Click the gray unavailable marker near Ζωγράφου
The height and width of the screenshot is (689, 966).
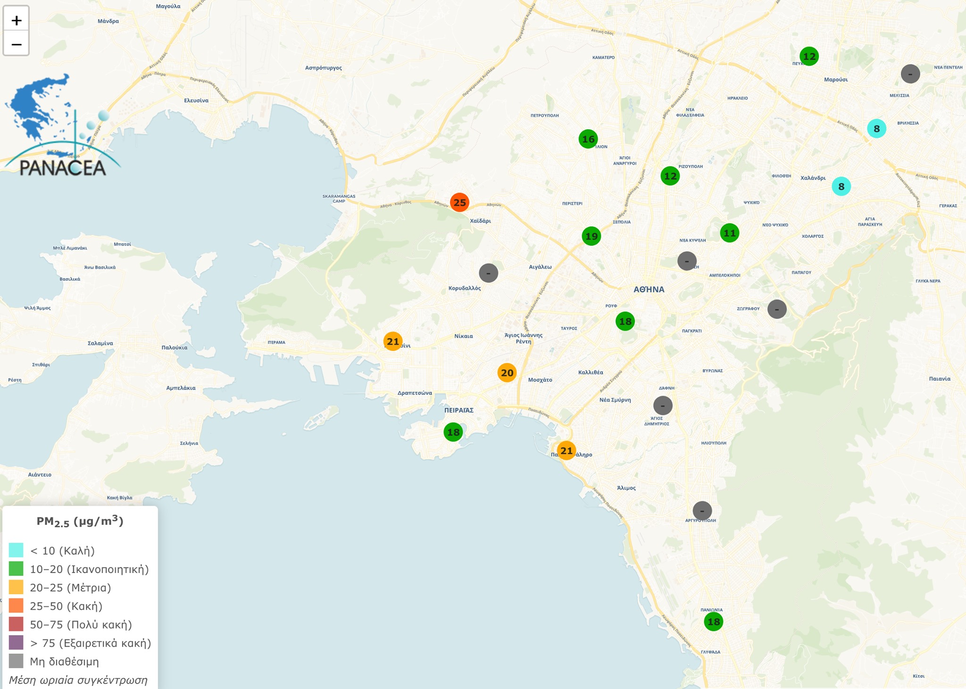click(x=776, y=309)
